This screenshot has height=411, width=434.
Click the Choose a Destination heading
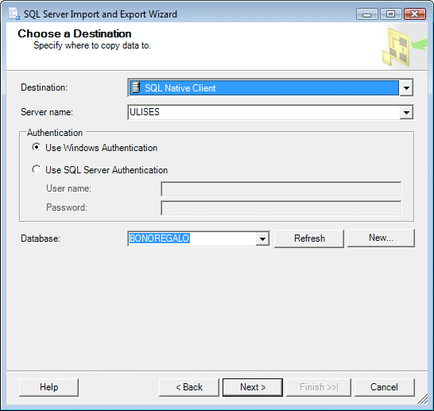[x=75, y=33]
